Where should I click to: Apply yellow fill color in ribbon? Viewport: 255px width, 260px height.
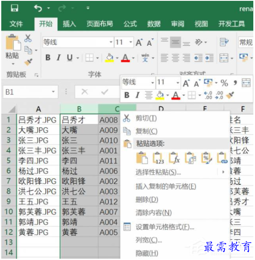click(x=109, y=58)
